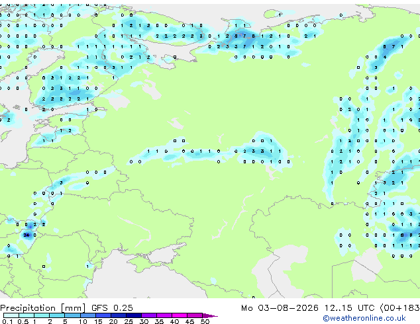Viewport: 420px width, 324px height.
Task: Select the 'Mo 03-08-2026' forecast date text
Action: coord(280,308)
